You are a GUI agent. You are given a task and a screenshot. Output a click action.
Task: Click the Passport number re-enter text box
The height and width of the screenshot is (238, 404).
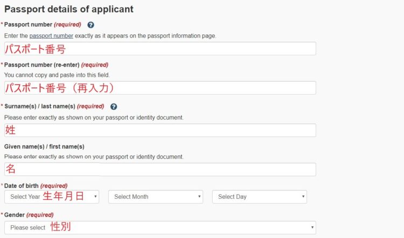click(x=160, y=88)
